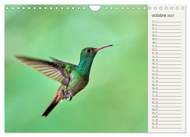The width and height of the screenshot is (190, 137).
Task: Select the 'Vr 29' date row
Action: (x=167, y=120)
